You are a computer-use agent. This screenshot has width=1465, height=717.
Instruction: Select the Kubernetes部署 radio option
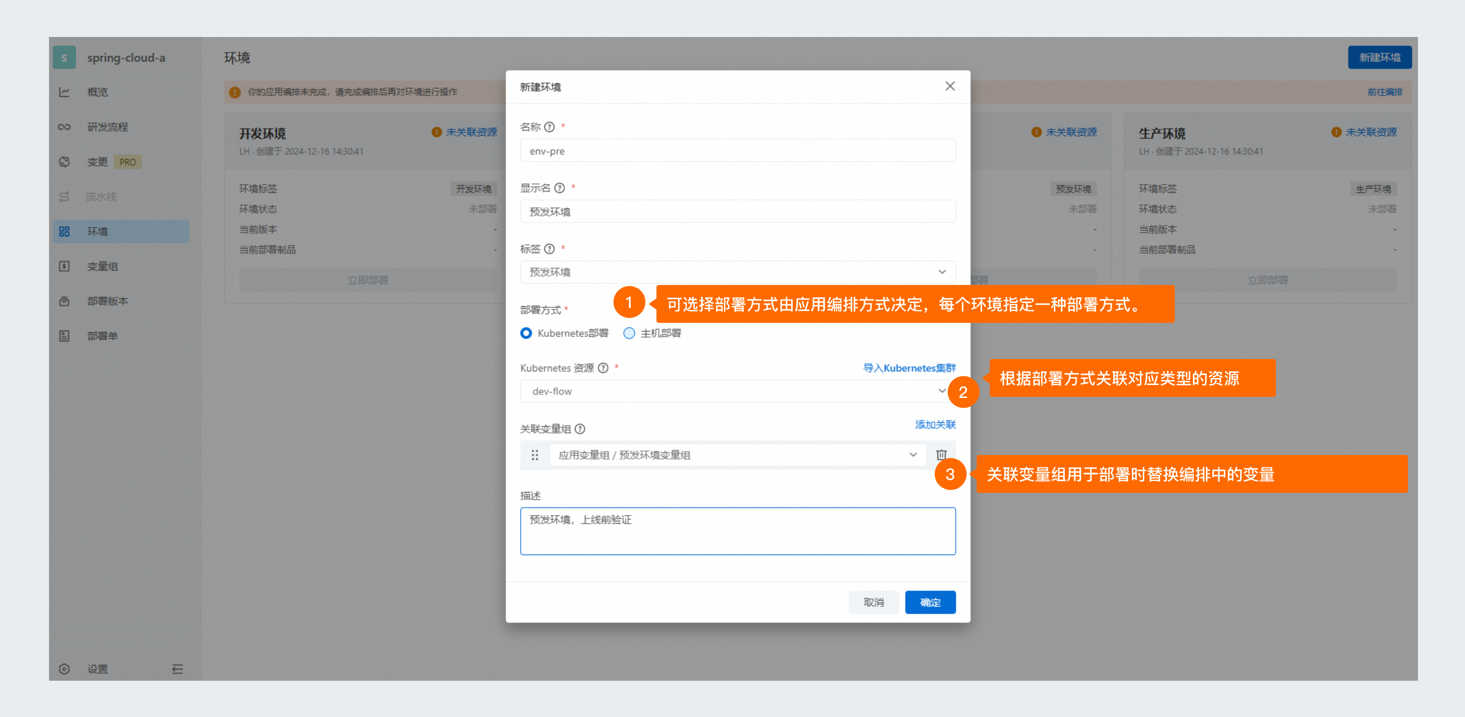[526, 333]
